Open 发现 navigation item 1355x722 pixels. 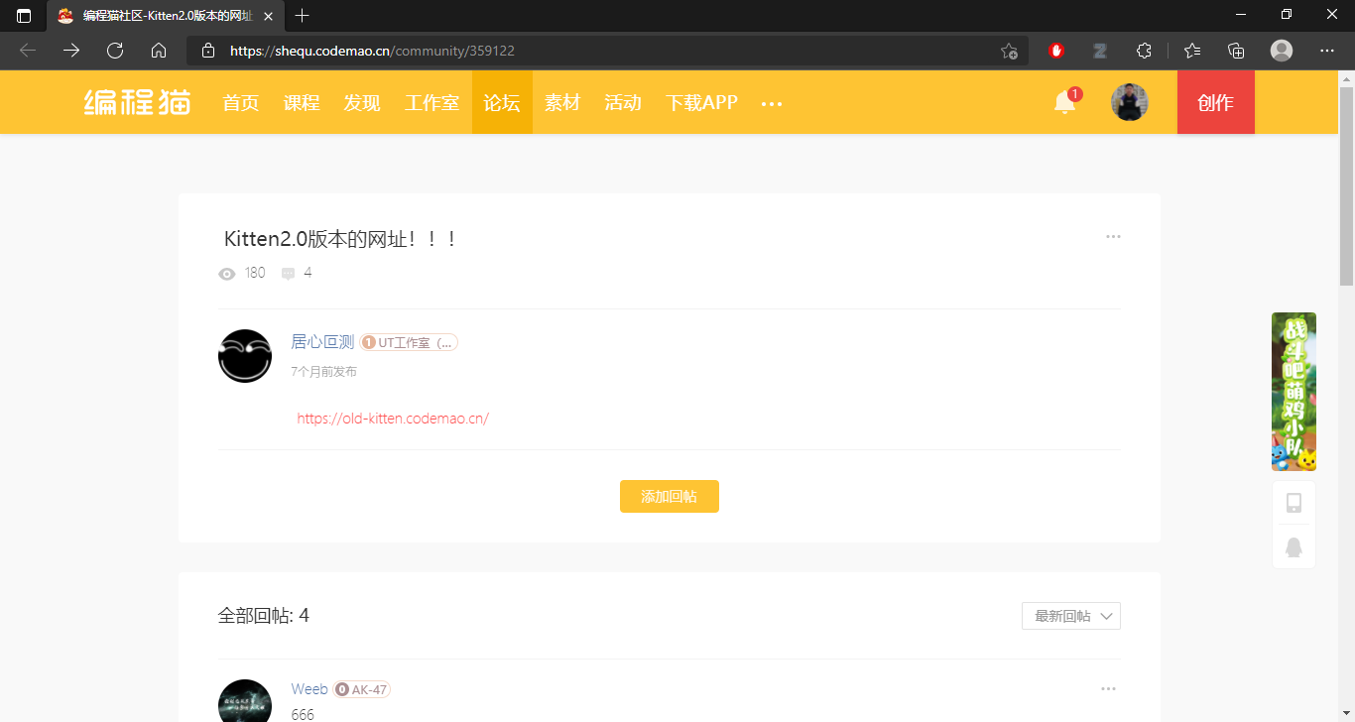point(362,102)
